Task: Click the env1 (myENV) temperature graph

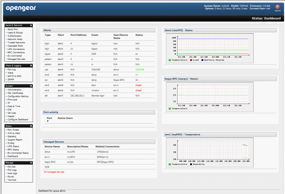Action: coord(210,153)
